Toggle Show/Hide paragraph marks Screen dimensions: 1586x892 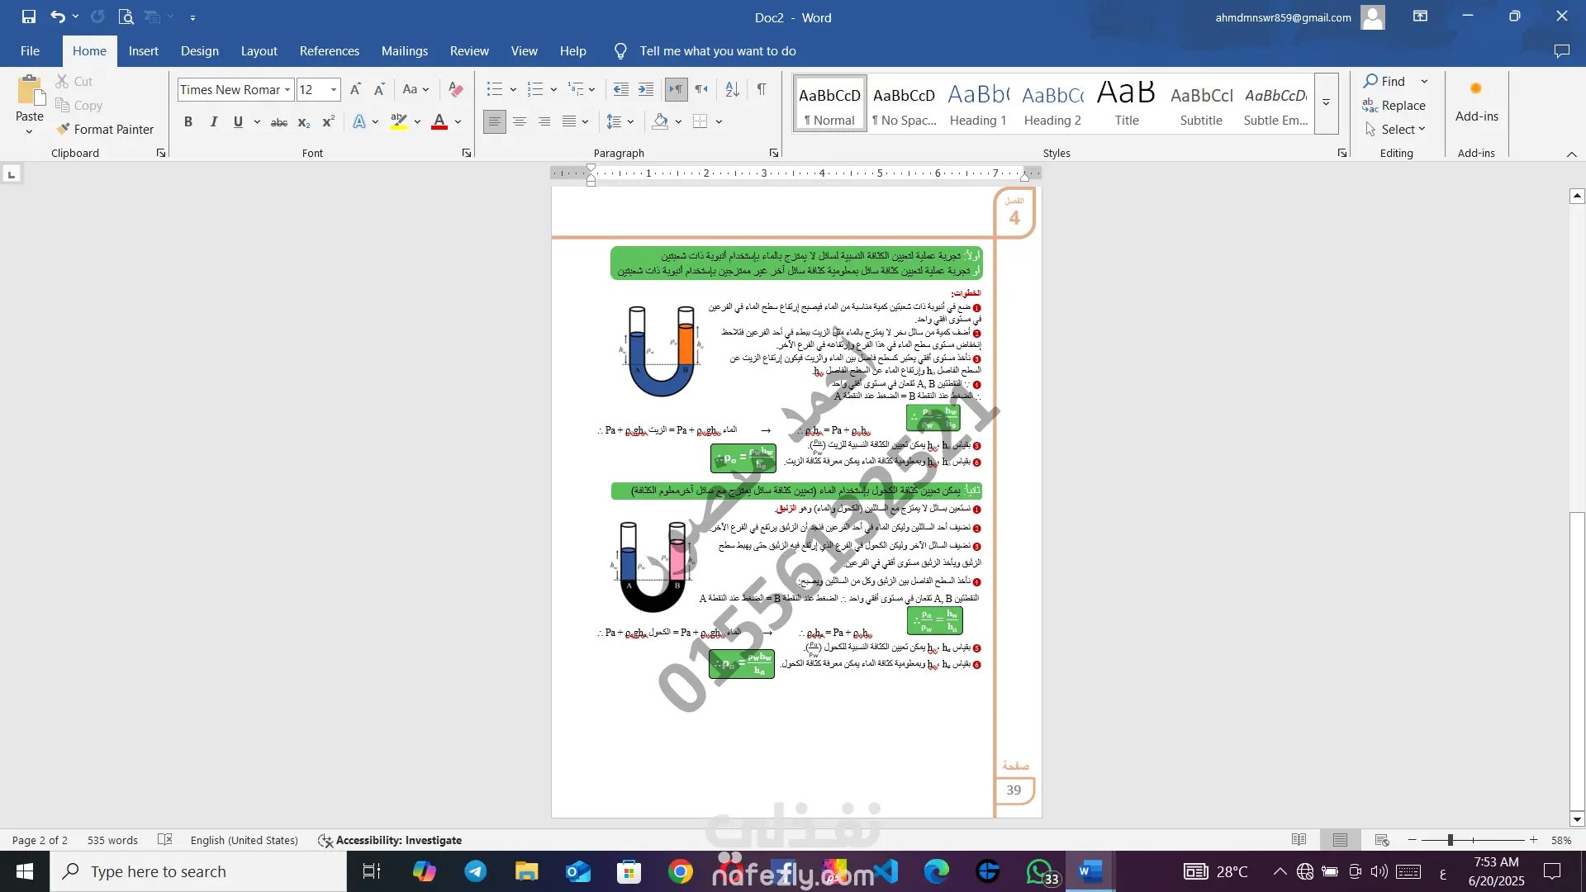(762, 89)
